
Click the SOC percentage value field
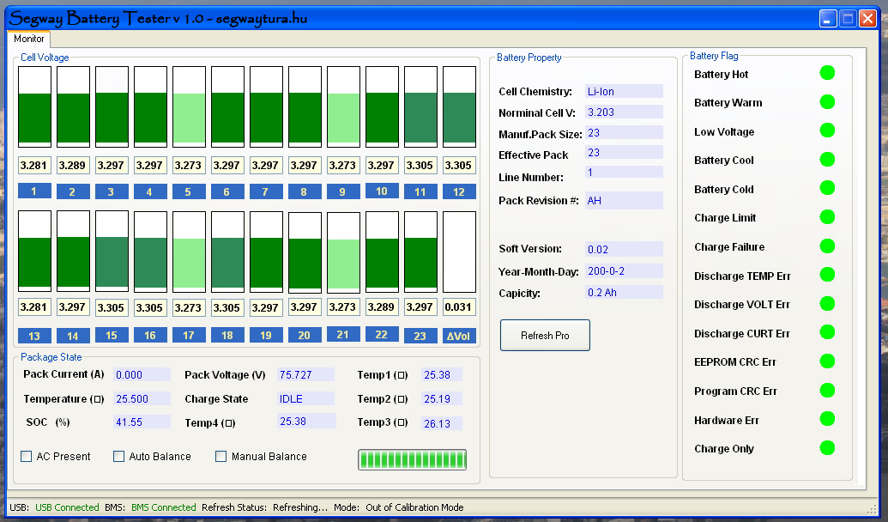point(142,422)
